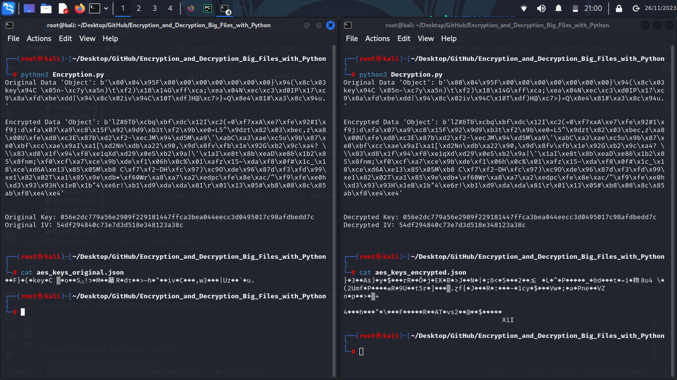Viewport: 677px width, 380px height.
Task: Launch the text editor from panel
Action: click(63, 8)
